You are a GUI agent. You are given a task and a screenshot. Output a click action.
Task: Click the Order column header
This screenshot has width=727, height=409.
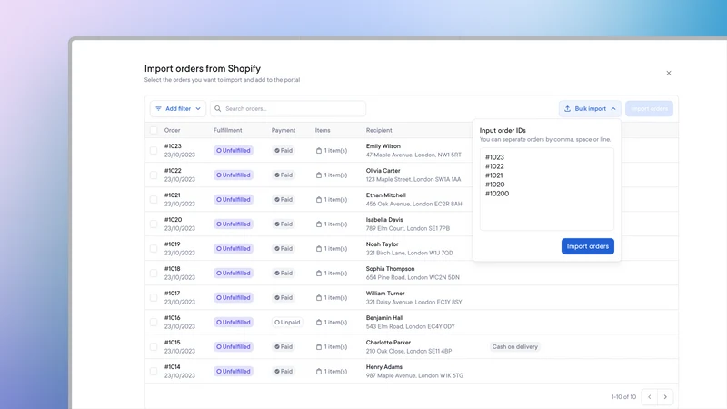pyautogui.click(x=172, y=130)
